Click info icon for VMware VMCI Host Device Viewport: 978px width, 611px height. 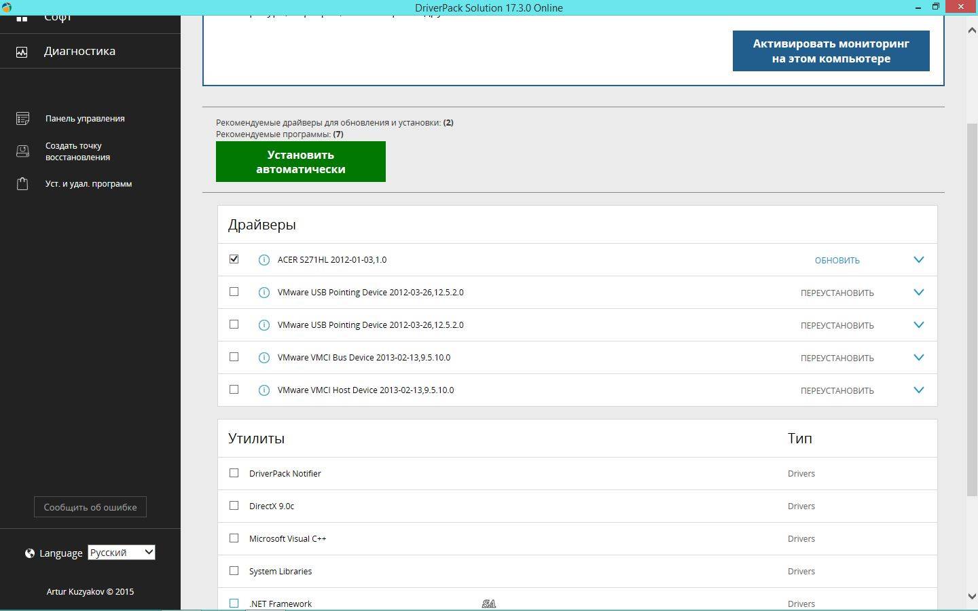coord(264,390)
